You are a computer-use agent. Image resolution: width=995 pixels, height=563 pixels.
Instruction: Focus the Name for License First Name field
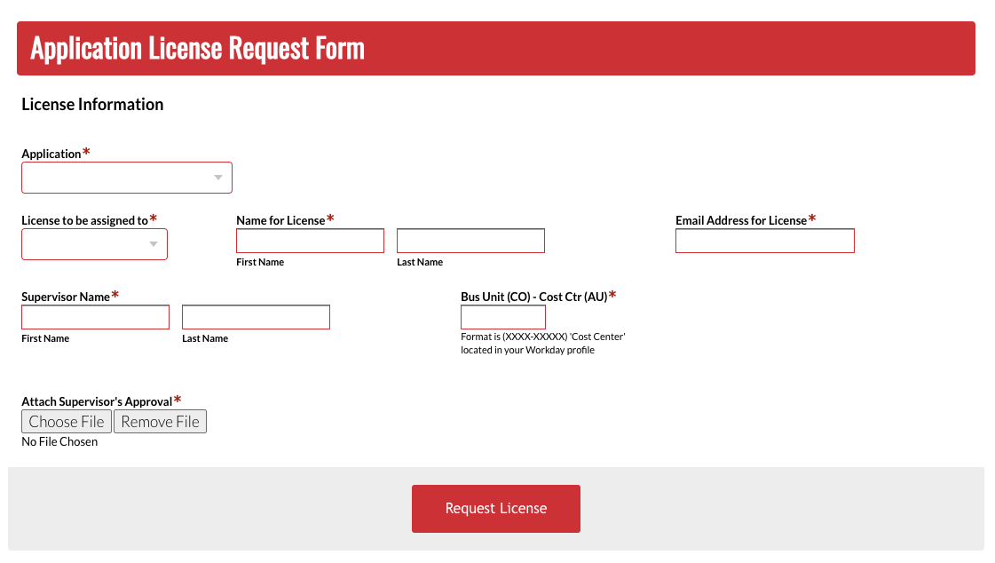[x=310, y=241]
